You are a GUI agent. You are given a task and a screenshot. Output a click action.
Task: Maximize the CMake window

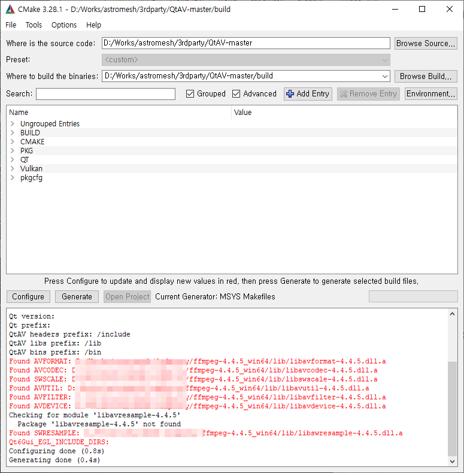click(x=422, y=10)
